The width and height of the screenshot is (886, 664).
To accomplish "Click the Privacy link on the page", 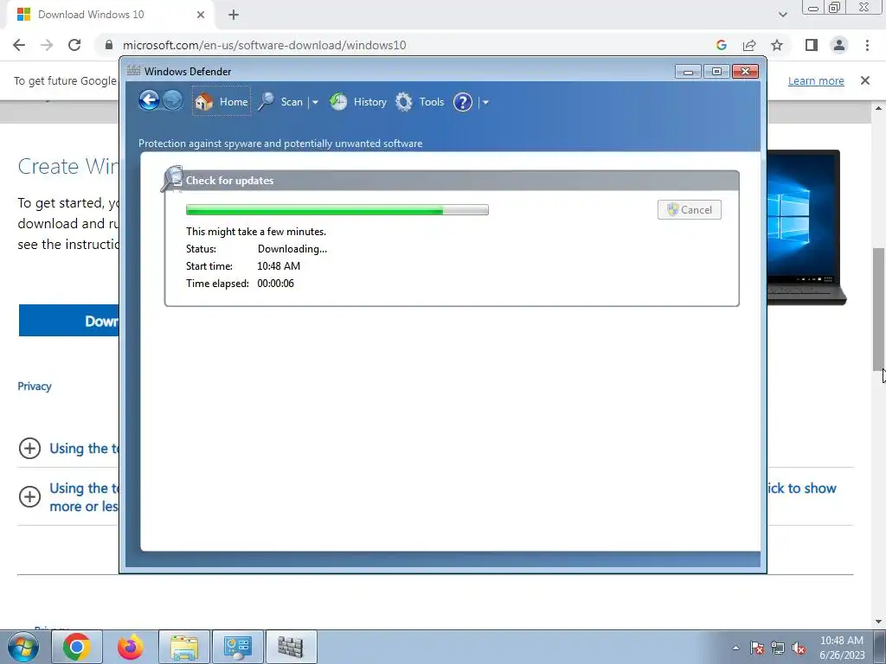I will [x=35, y=386].
